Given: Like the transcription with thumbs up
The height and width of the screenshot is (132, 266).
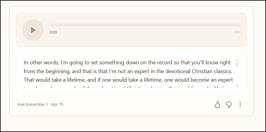Looking at the screenshot, I should [217, 105].
